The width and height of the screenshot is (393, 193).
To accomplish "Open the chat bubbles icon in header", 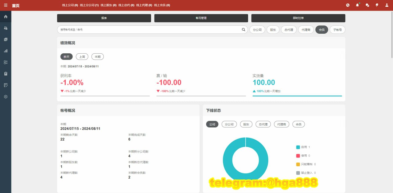I will [x=367, y=5].
